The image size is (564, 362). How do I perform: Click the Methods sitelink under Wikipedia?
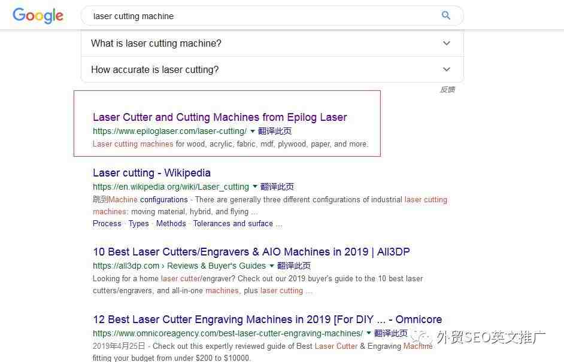pyautogui.click(x=171, y=224)
